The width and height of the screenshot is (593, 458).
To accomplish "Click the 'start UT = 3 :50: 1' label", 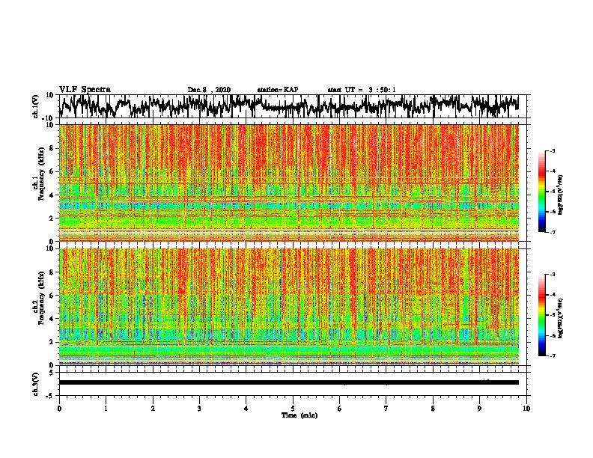I will tap(362, 90).
